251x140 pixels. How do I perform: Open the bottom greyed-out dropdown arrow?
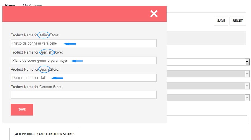tap(247, 98)
